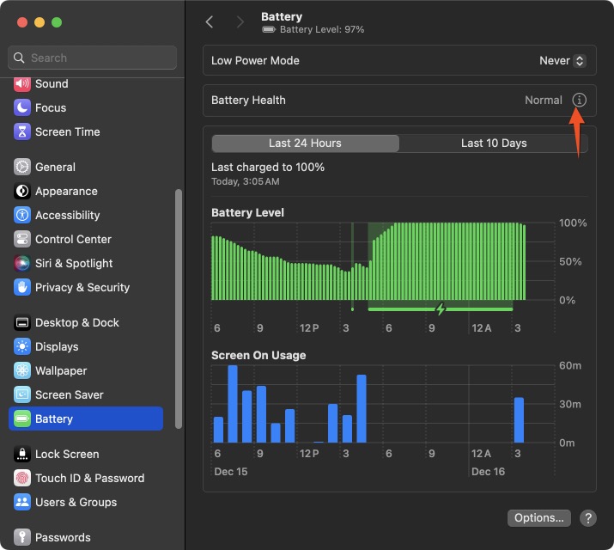This screenshot has height=550, width=614.
Task: Open Lock Screen settings
Action: 66,455
